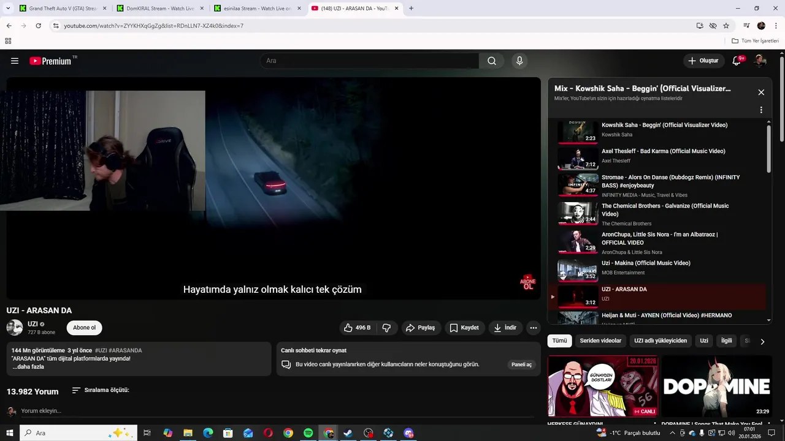The image size is (785, 441).
Task: Toggle third-party cookie eye icon in address bar
Action: tap(713, 26)
